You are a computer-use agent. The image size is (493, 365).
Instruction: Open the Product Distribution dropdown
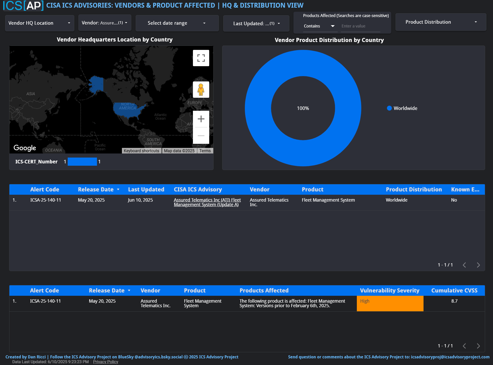441,22
